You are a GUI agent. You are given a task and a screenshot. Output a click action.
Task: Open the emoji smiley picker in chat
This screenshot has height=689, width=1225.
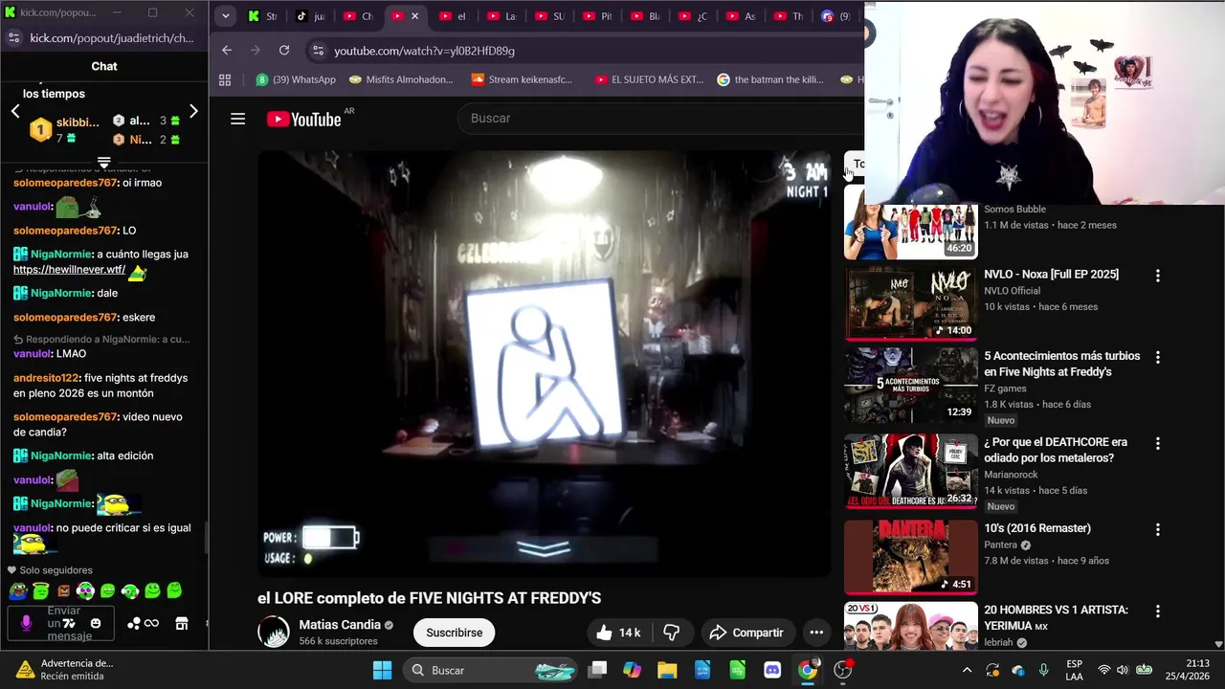pyautogui.click(x=96, y=624)
